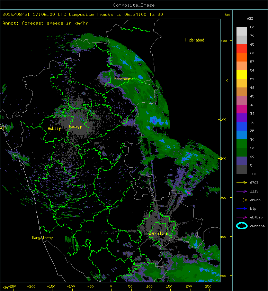Click the eb+bip legend label
The height and width of the screenshot is (291, 268).
point(256,217)
